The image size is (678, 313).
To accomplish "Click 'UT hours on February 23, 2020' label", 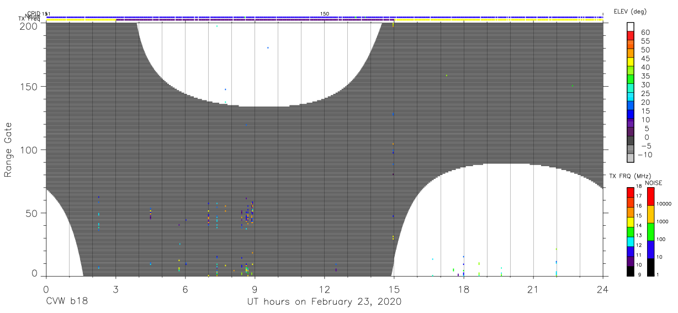I will coord(324,302).
